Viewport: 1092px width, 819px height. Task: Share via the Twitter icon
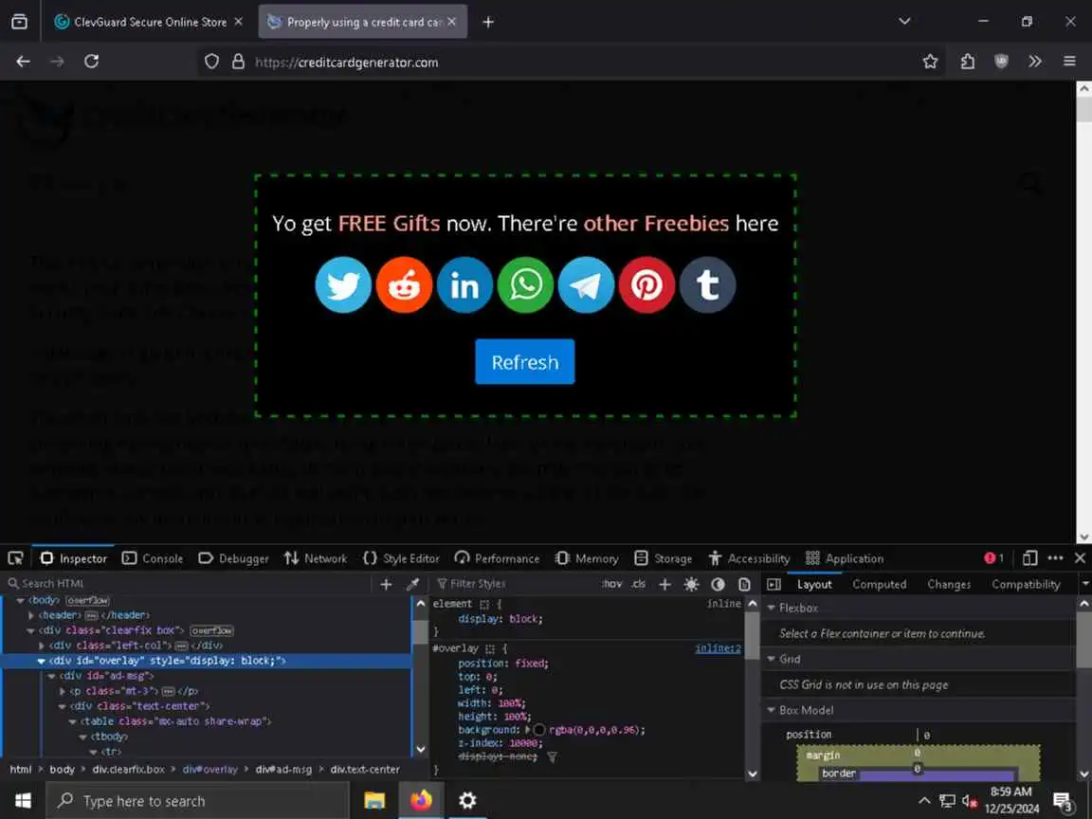(x=342, y=284)
